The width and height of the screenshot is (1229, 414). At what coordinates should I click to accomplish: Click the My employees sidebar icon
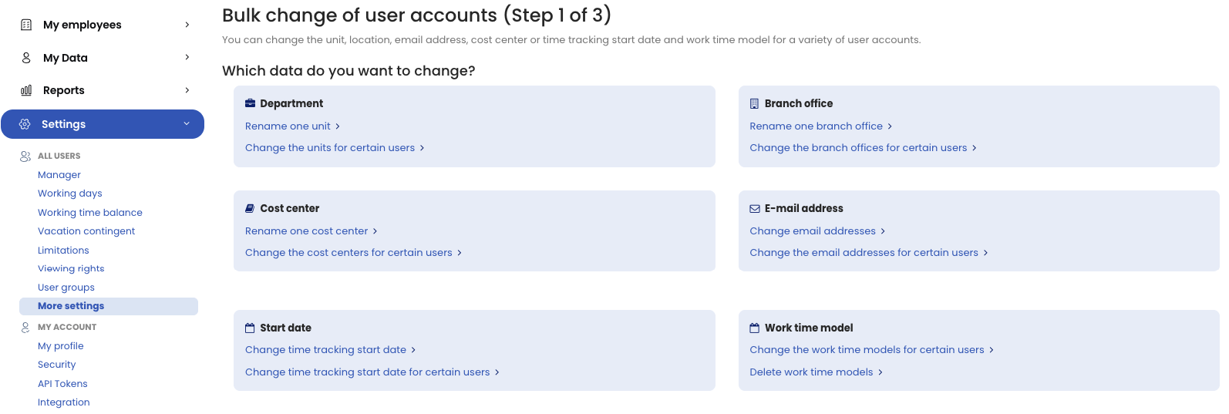tap(26, 25)
